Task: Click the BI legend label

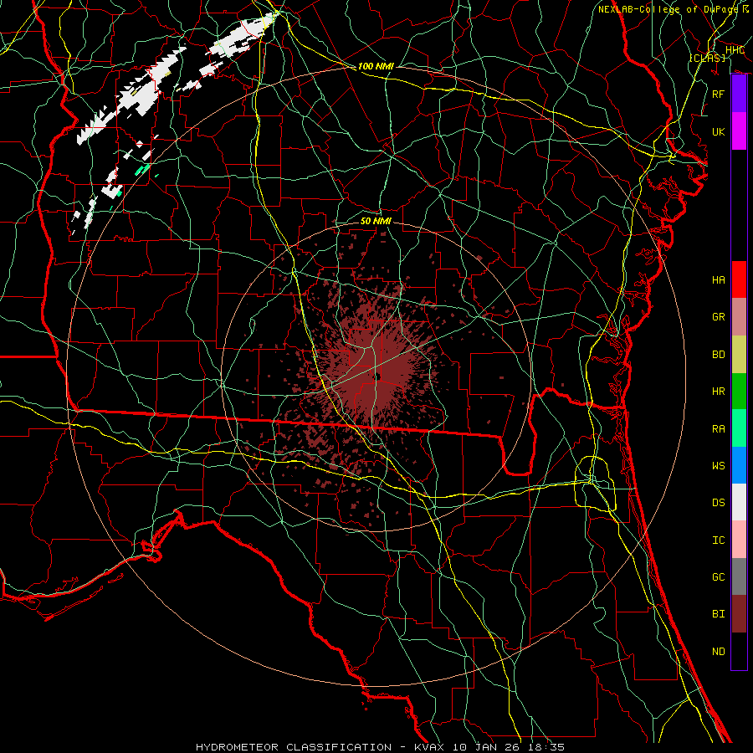Action: [x=719, y=614]
